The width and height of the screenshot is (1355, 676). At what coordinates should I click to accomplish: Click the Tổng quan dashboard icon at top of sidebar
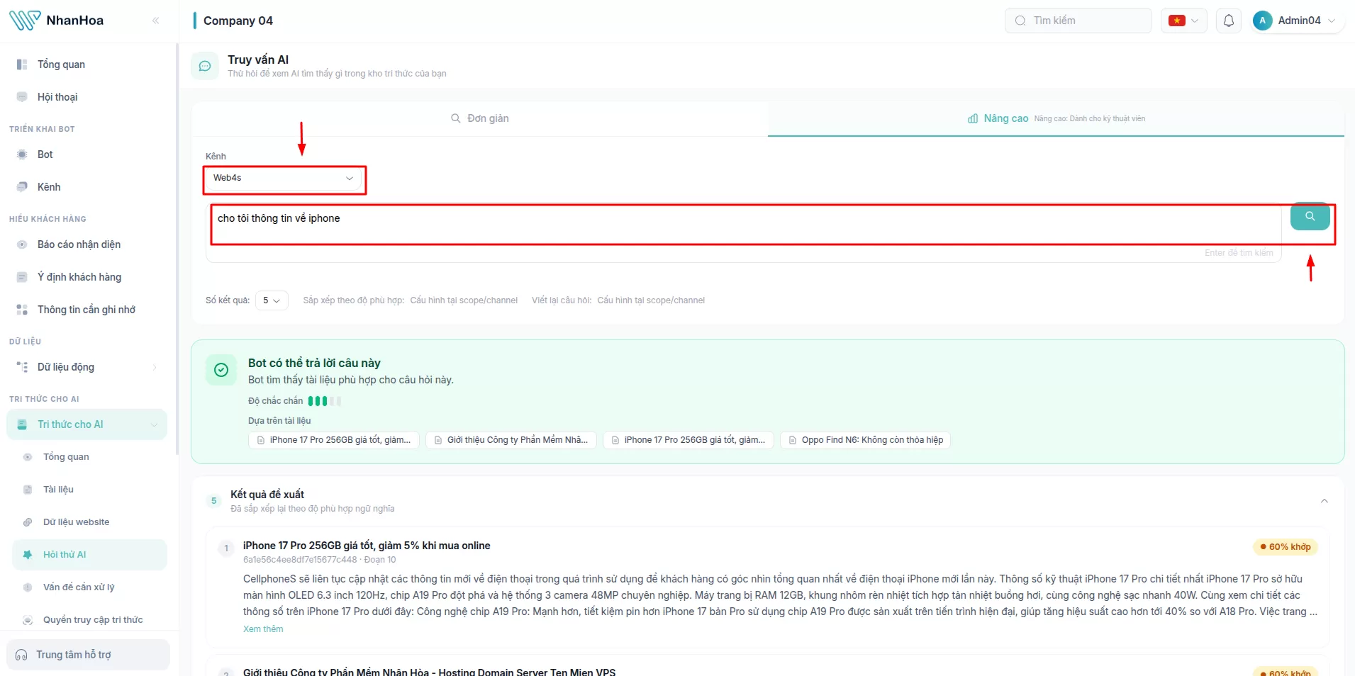[x=22, y=64]
